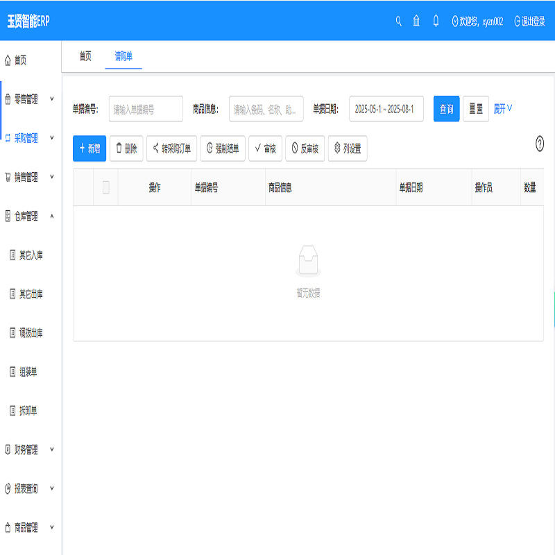Click the 新增 button to add record

[x=89, y=148]
